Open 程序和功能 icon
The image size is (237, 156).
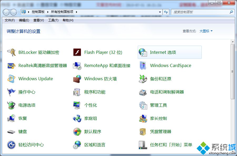(x=77, y=92)
